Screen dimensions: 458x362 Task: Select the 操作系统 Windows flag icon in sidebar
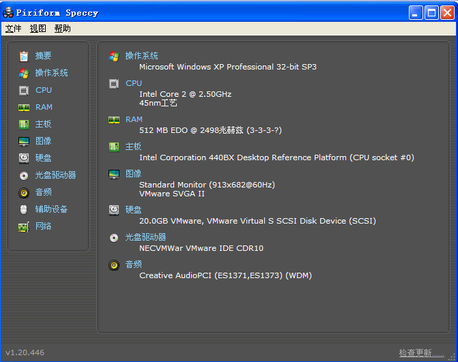click(x=24, y=73)
